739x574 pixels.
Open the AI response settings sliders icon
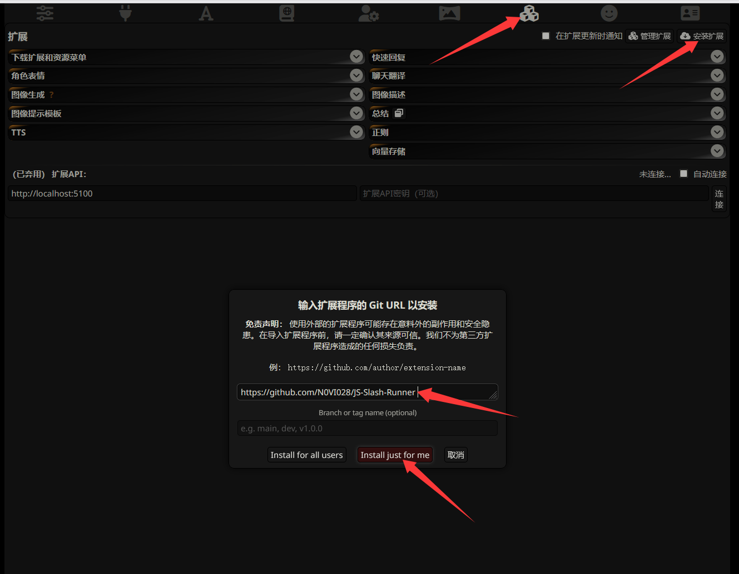tap(45, 13)
